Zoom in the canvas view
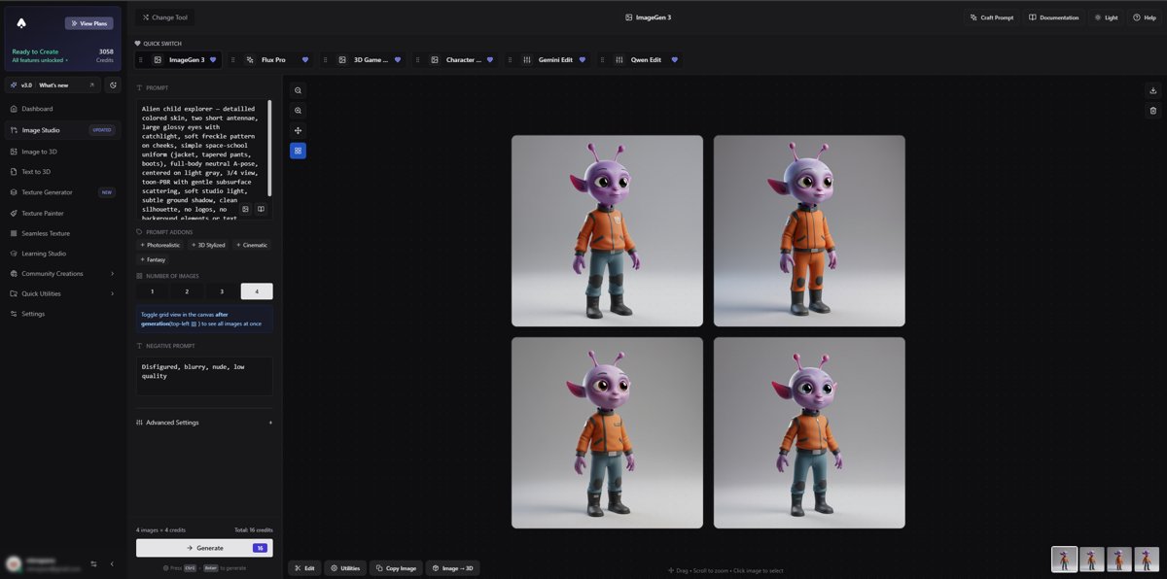 point(298,111)
